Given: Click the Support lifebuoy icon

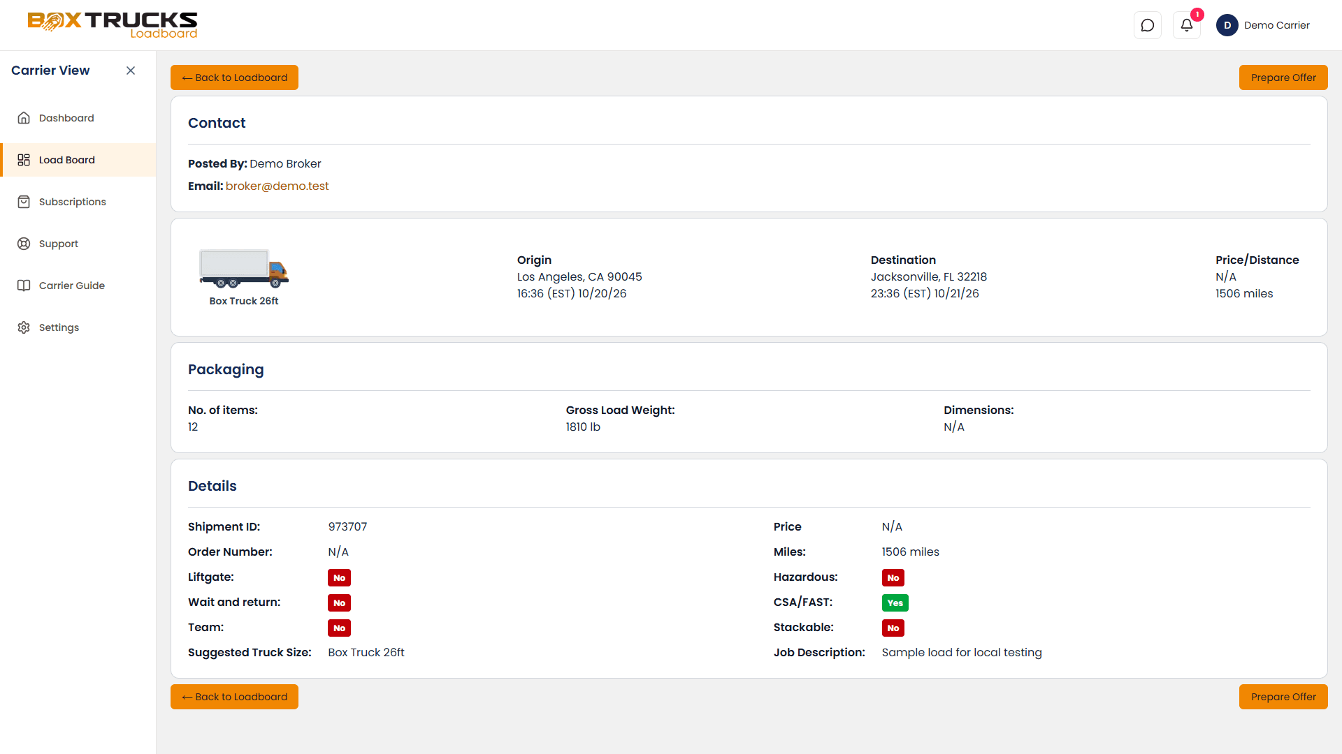Looking at the screenshot, I should tap(24, 244).
